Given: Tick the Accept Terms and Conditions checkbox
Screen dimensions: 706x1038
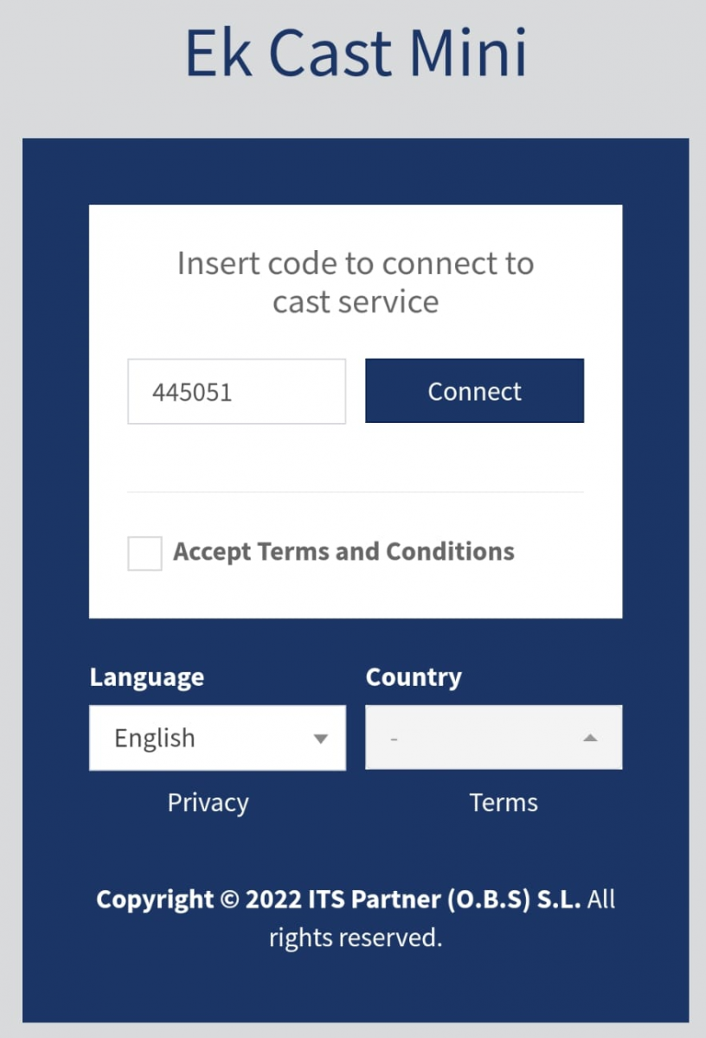Looking at the screenshot, I should pyautogui.click(x=144, y=554).
